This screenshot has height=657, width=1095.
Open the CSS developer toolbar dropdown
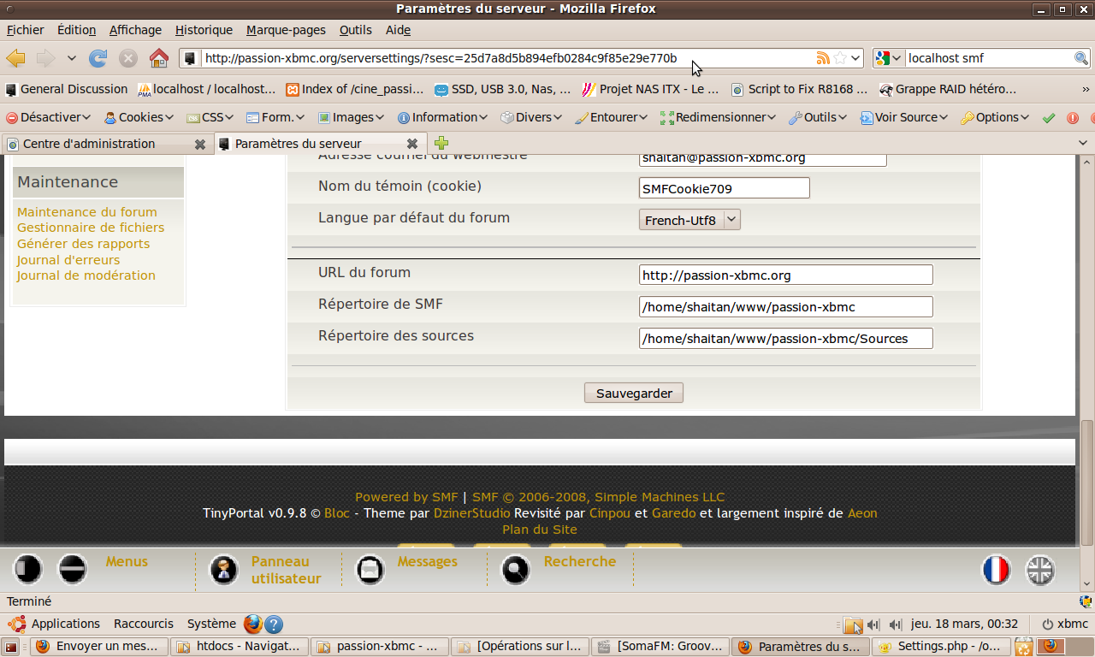(210, 117)
